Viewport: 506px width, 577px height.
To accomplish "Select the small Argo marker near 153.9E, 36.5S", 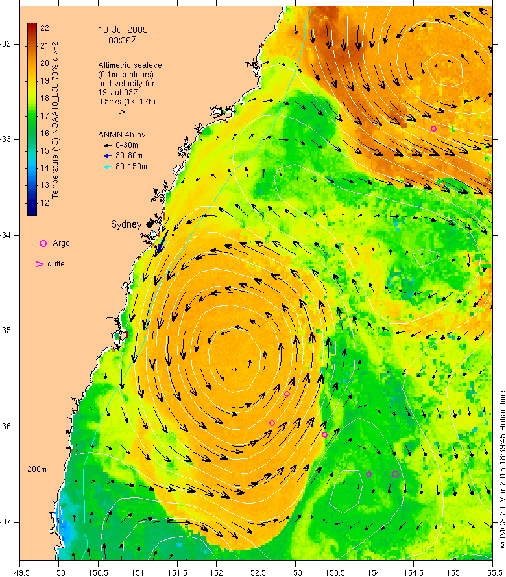I will 368,475.
